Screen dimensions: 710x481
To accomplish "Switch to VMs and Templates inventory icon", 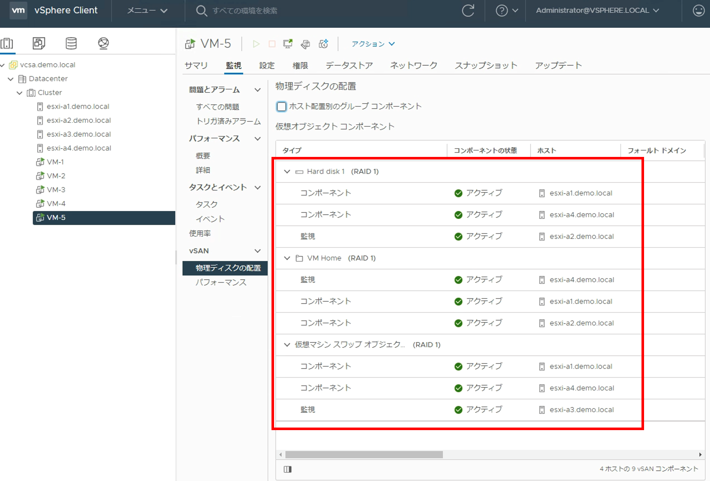I will [39, 43].
